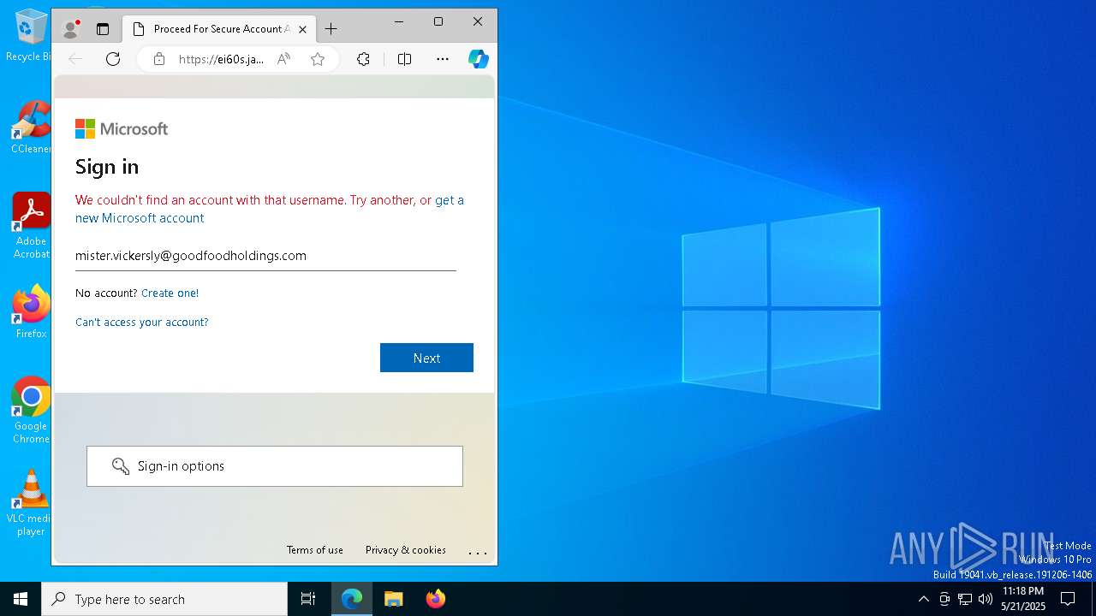Viewport: 1096px width, 616px height.
Task: Open network status tray icon
Action: 965,599
